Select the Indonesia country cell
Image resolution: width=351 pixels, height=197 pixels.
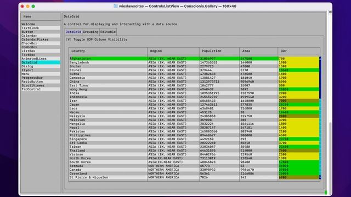click(108, 97)
